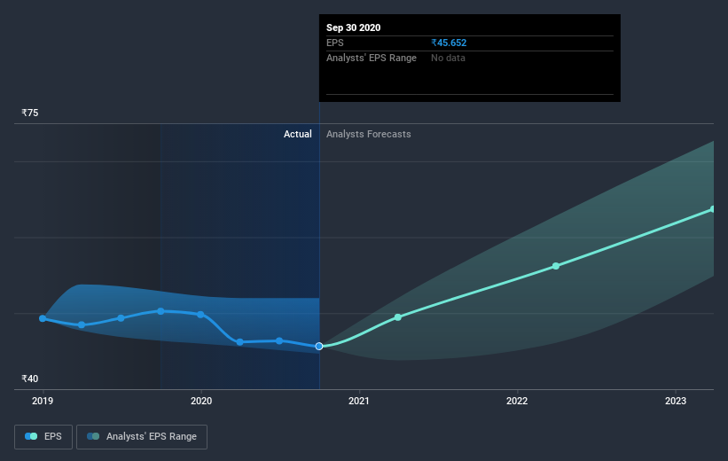Click the EPS legend color icon
This screenshot has height=461, width=728.
31,436
